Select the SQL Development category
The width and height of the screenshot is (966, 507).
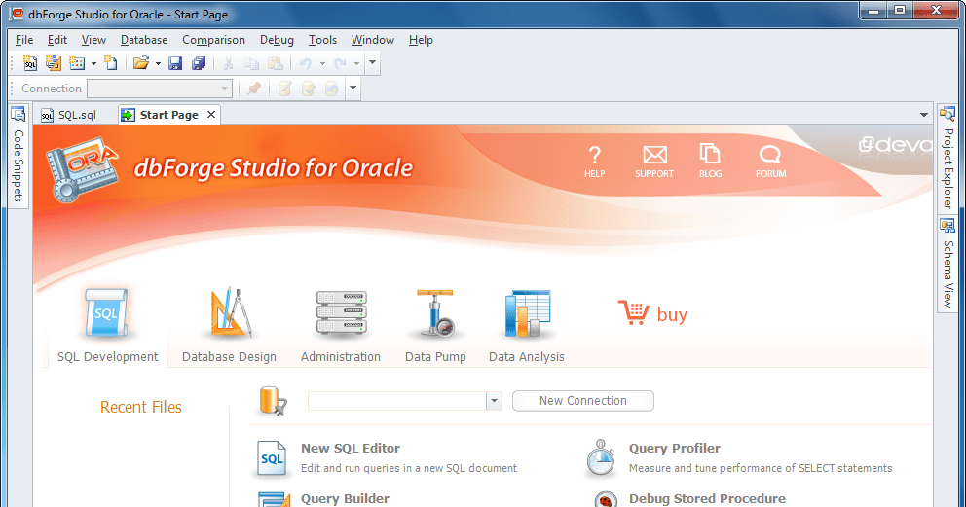107,326
